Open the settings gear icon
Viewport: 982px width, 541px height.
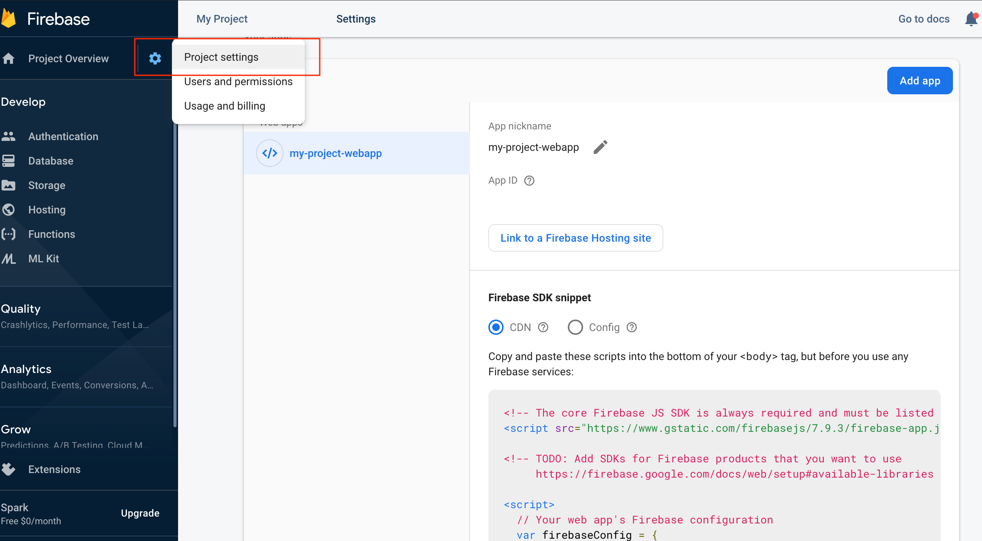155,58
